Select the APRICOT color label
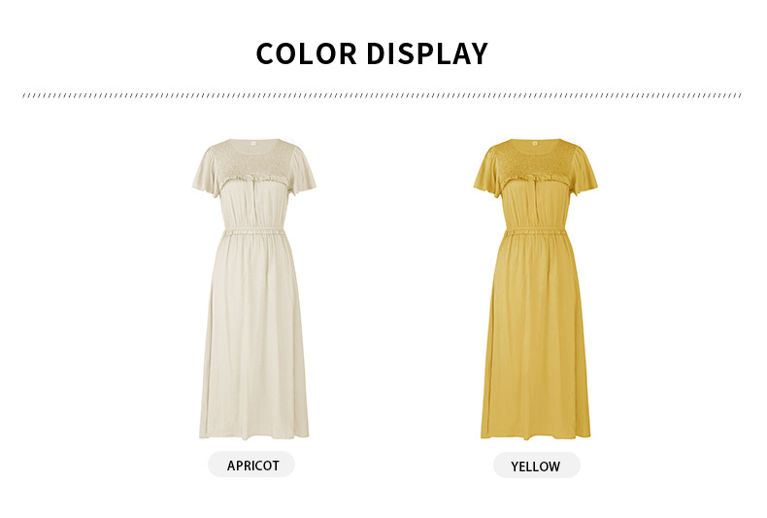This screenshot has height=518, width=767. pos(251,465)
